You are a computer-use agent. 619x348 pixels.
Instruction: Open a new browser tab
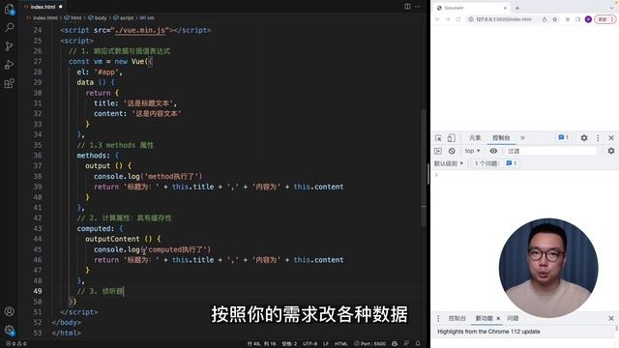[x=517, y=8]
